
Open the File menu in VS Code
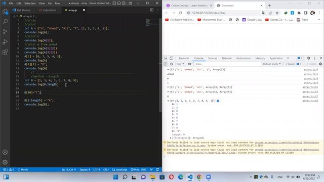(11, 4)
